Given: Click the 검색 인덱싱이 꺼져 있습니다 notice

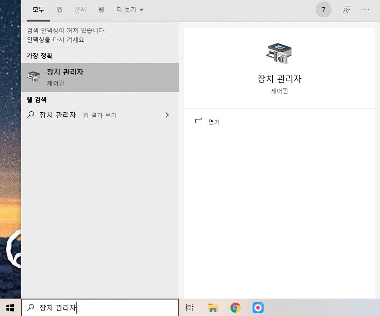Looking at the screenshot, I should [66, 31].
